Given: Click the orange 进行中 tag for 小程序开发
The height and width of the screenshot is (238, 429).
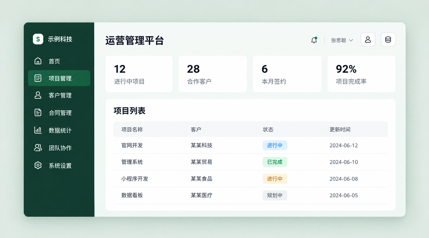Looking at the screenshot, I should pyautogui.click(x=275, y=179).
